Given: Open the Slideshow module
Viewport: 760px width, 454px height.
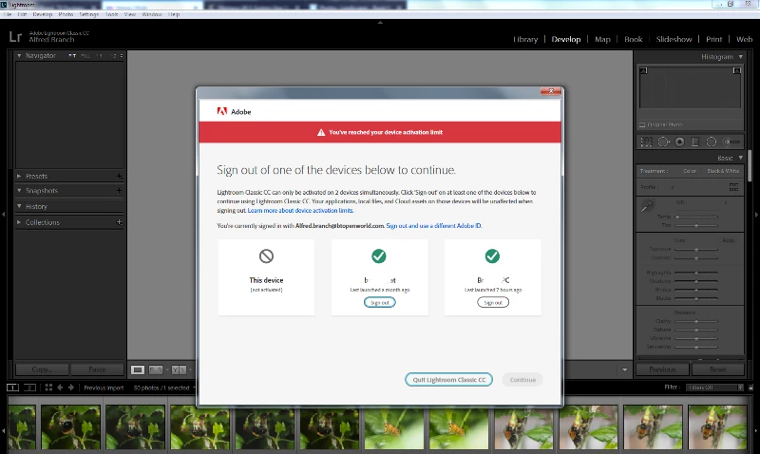Looking at the screenshot, I should coord(674,39).
